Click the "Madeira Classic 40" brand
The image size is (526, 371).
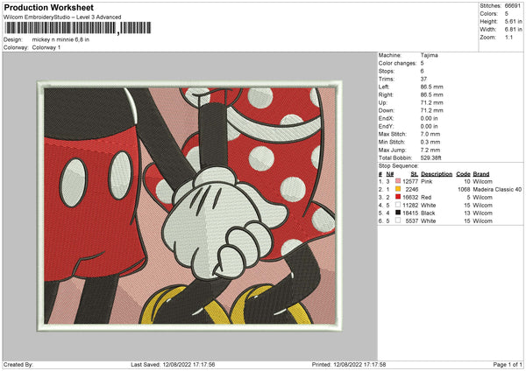coord(497,190)
